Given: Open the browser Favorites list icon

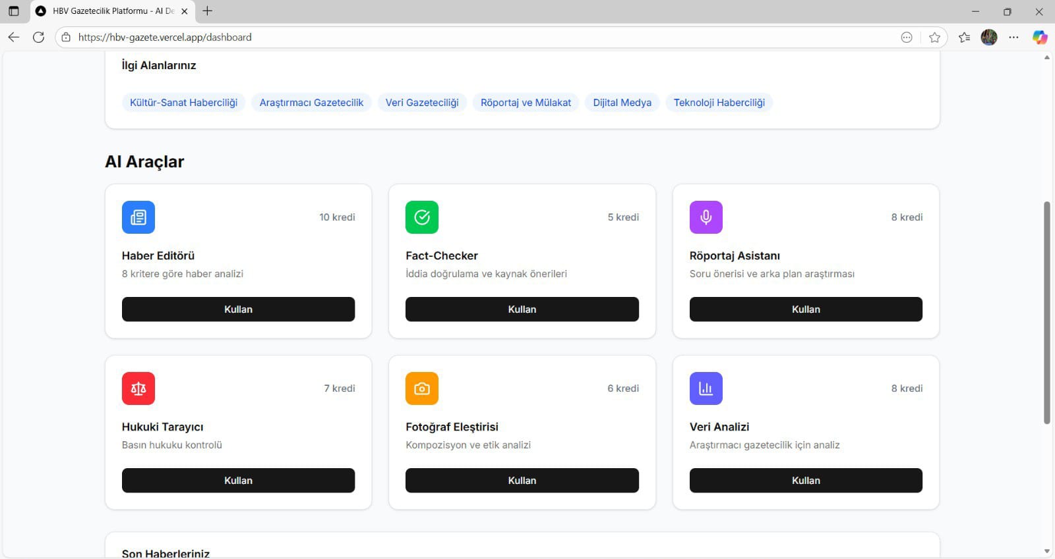Looking at the screenshot, I should click(964, 38).
